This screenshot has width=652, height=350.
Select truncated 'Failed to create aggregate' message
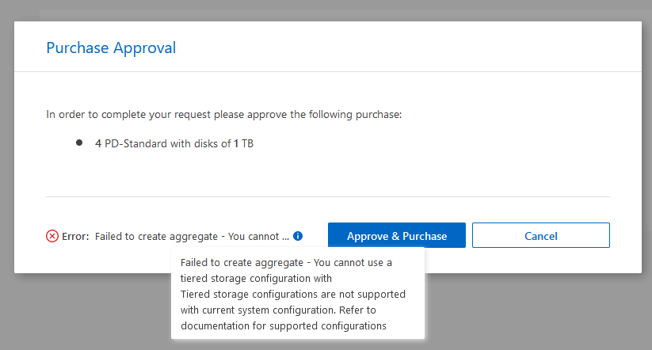click(192, 236)
